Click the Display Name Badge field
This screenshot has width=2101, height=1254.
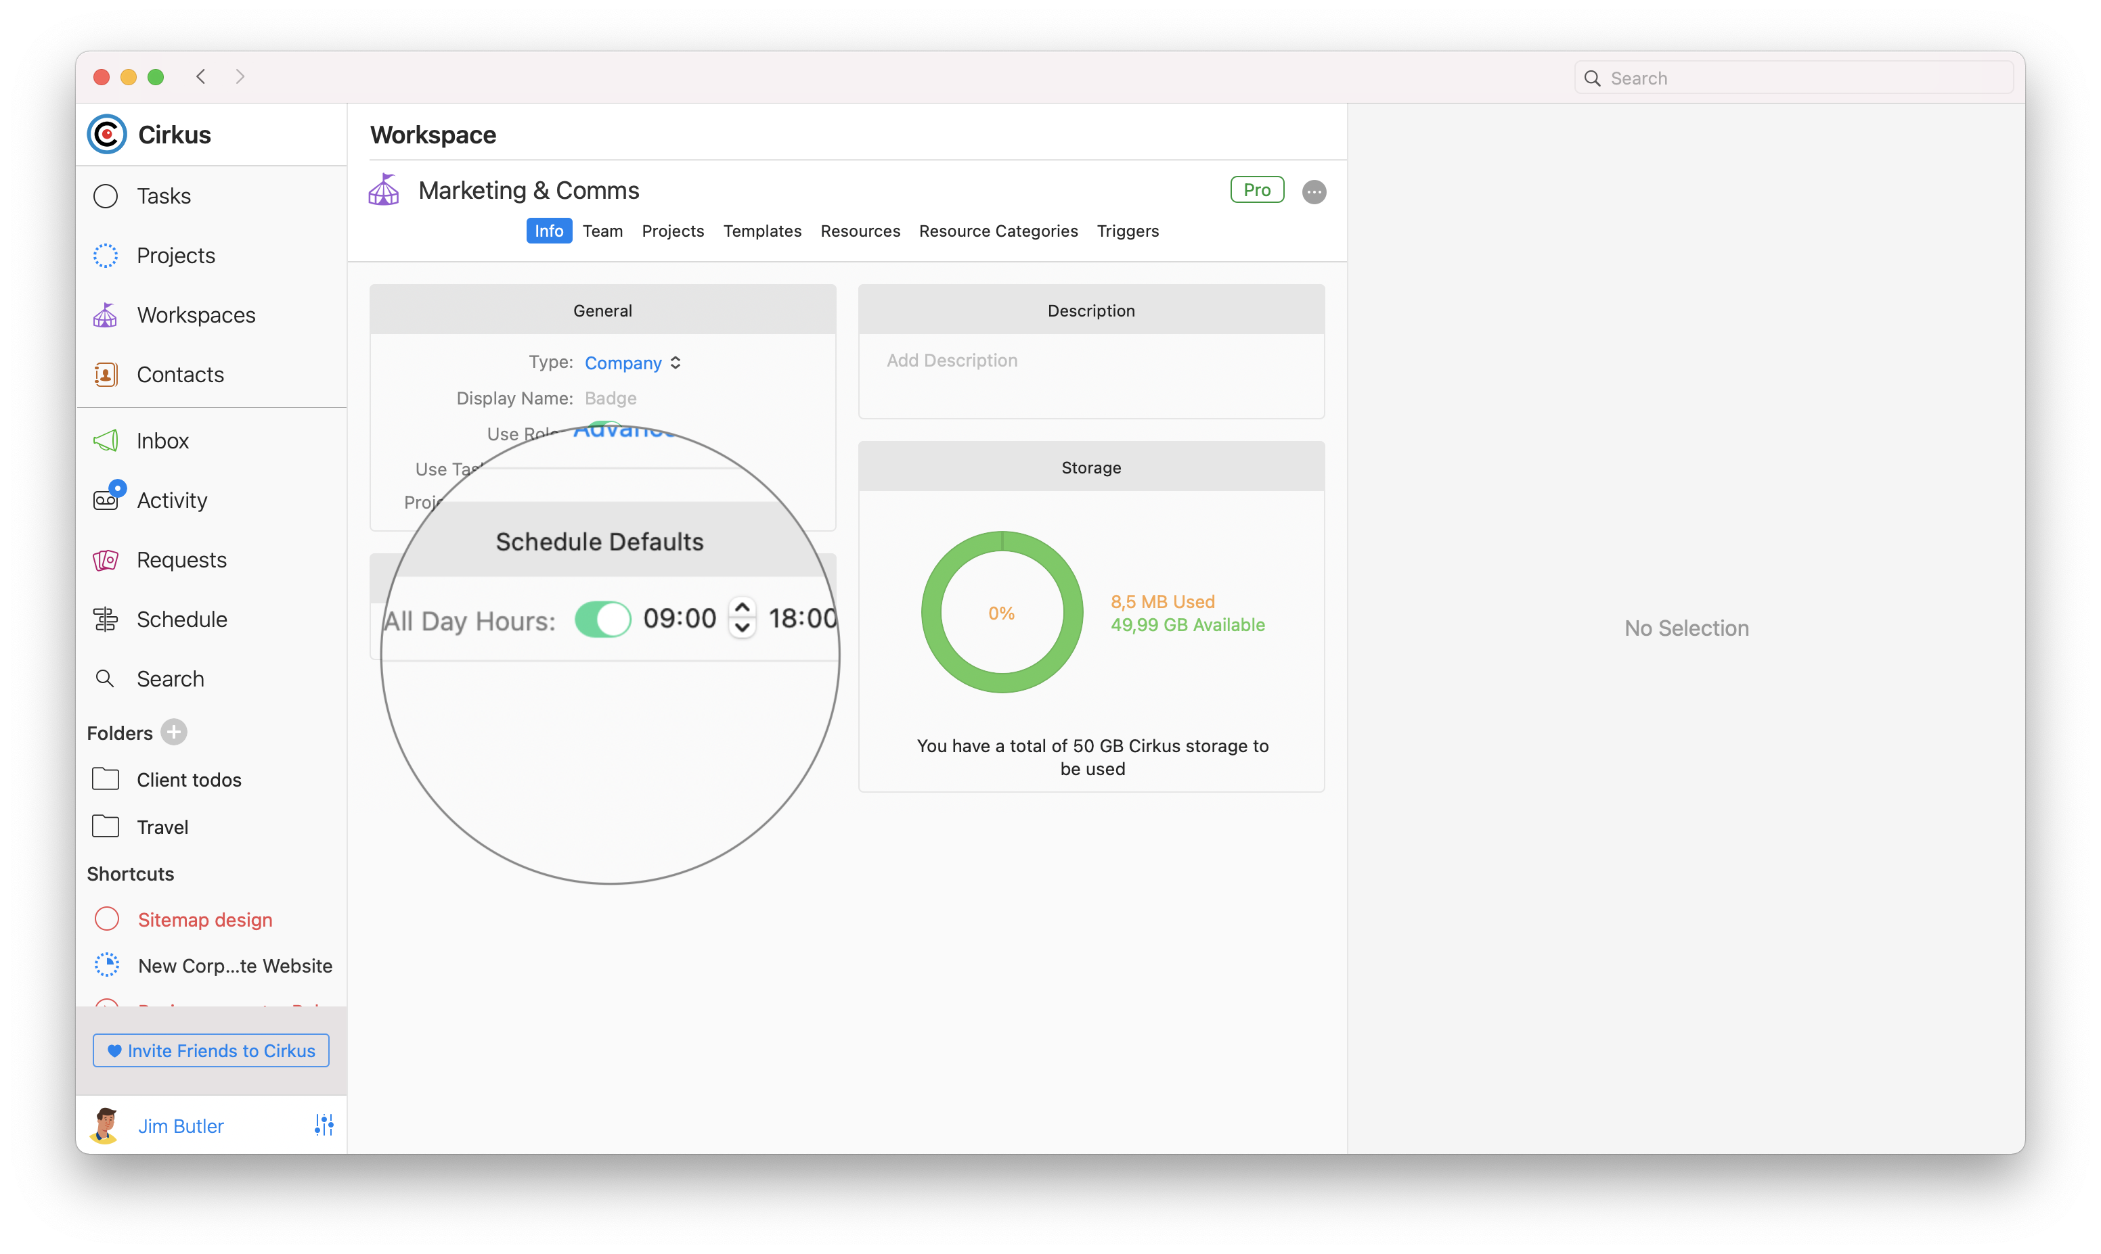[611, 398]
